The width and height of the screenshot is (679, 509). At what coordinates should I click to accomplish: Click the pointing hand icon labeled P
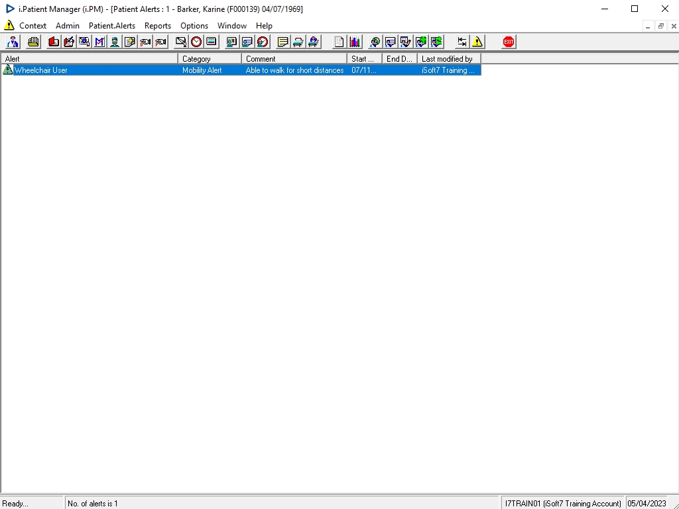click(160, 42)
